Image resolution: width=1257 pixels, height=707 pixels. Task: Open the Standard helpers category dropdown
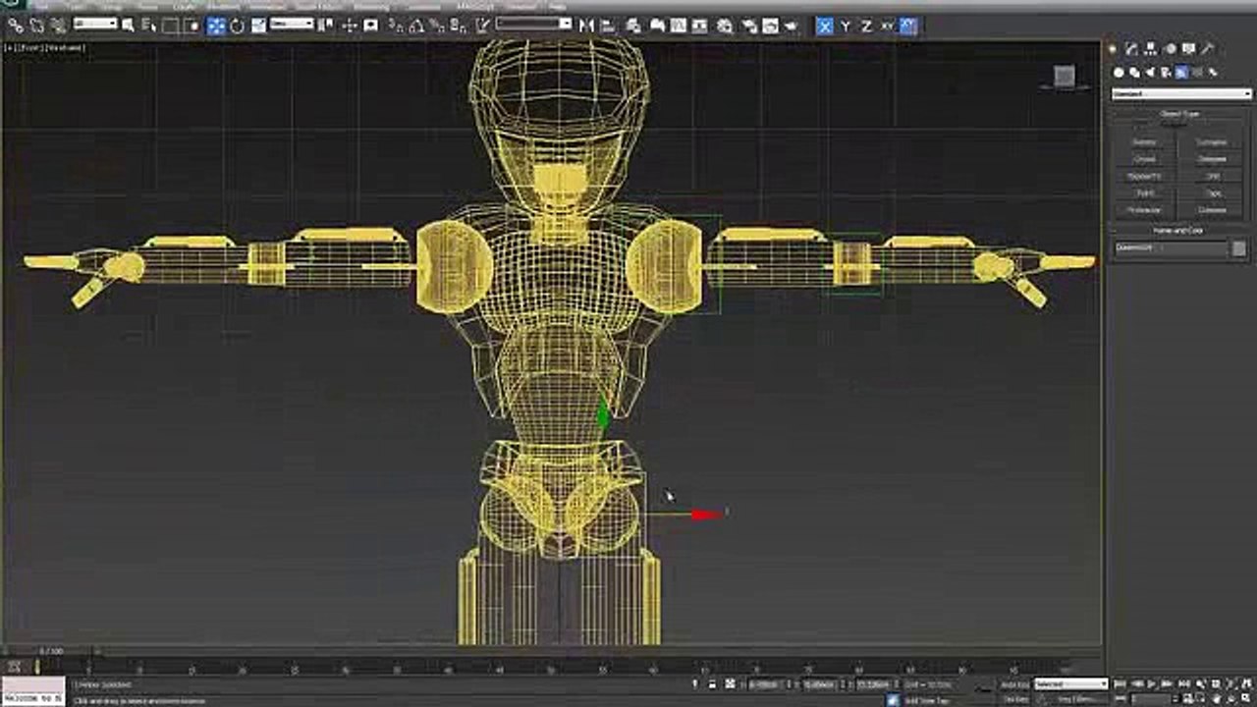(1181, 93)
